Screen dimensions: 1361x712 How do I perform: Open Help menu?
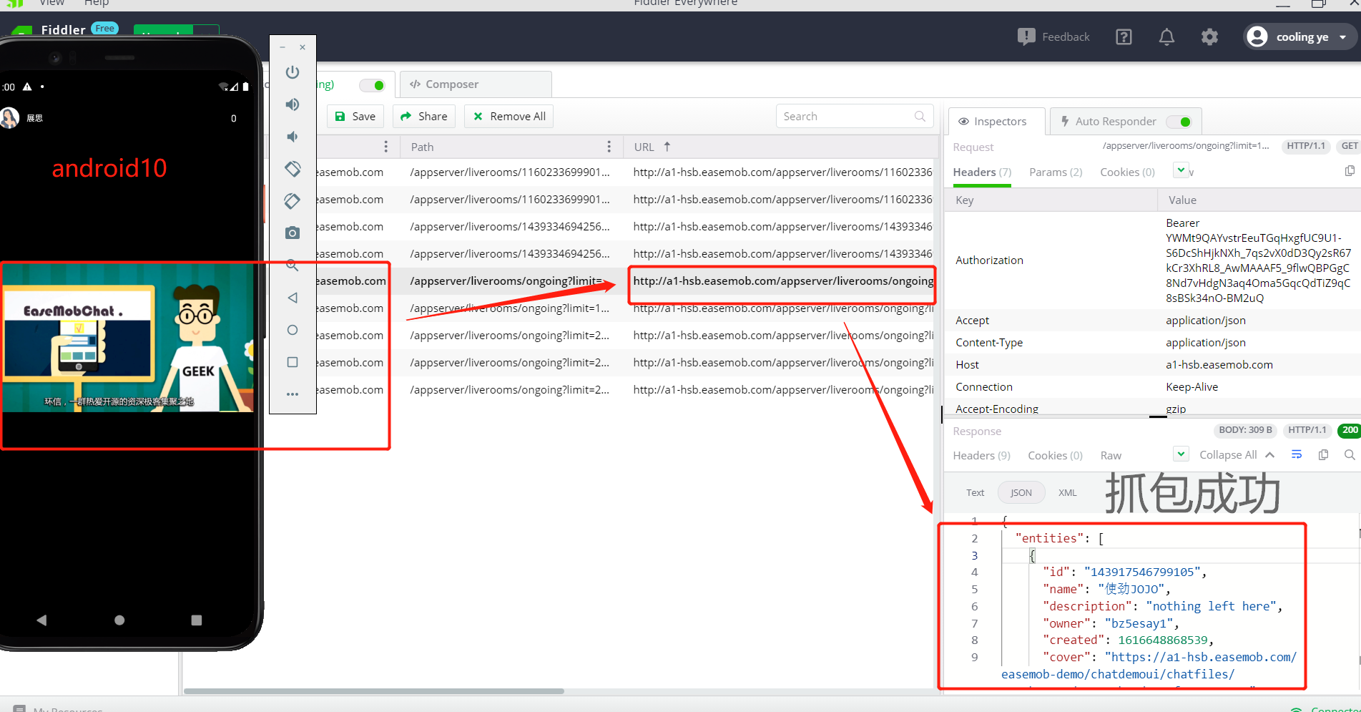click(x=97, y=4)
